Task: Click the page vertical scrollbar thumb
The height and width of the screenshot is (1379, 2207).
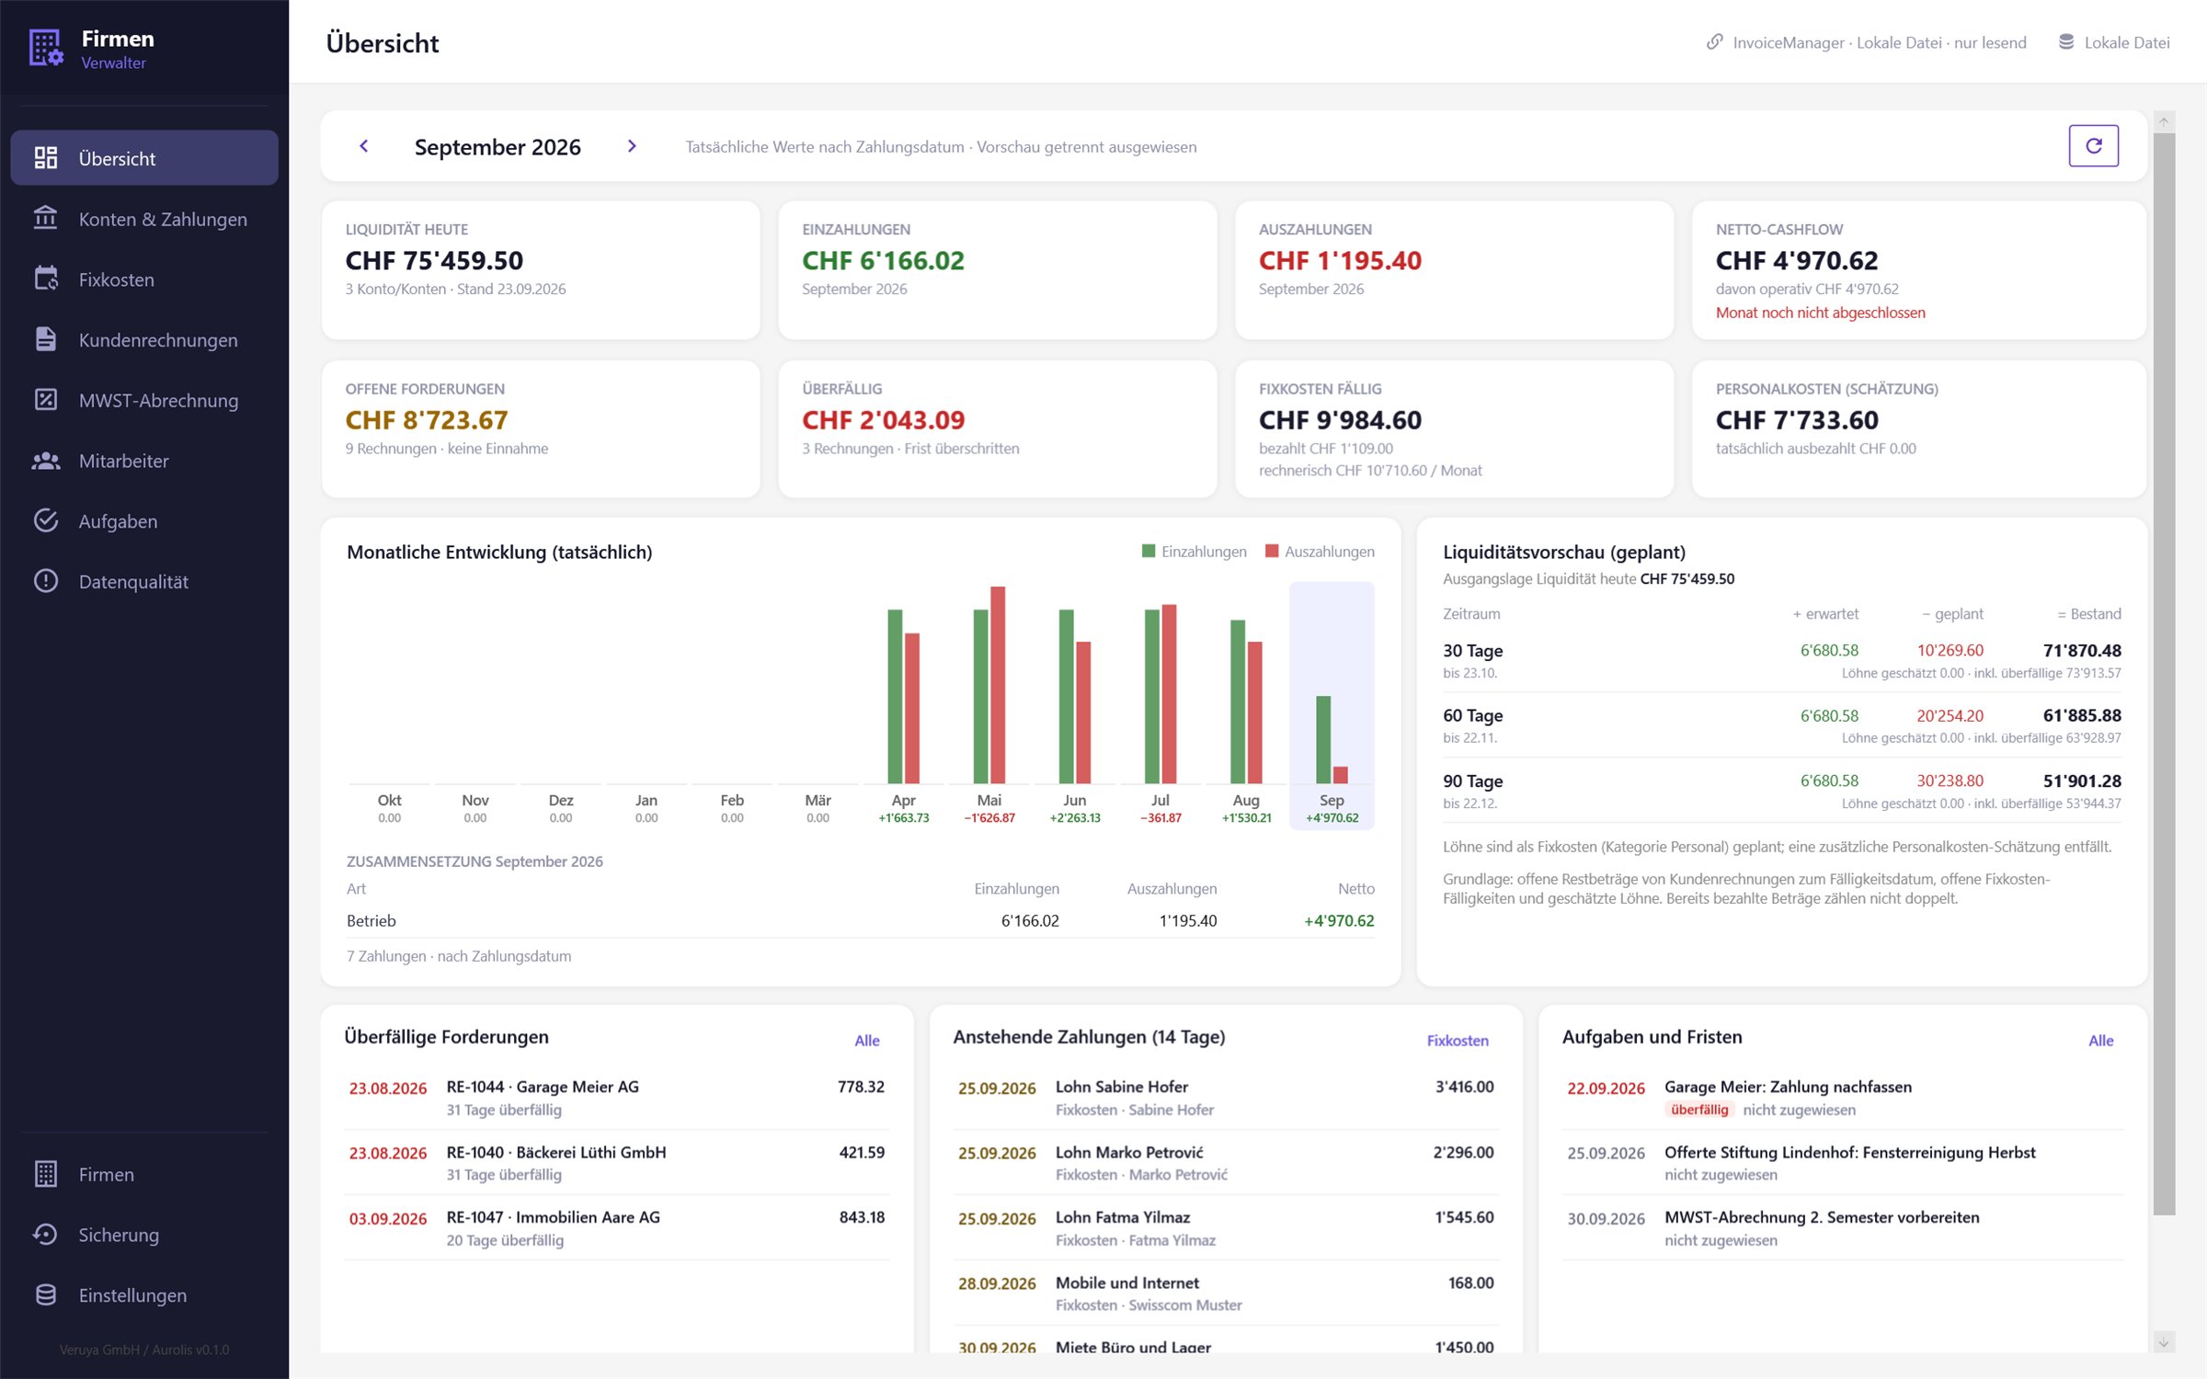Action: (2164, 673)
